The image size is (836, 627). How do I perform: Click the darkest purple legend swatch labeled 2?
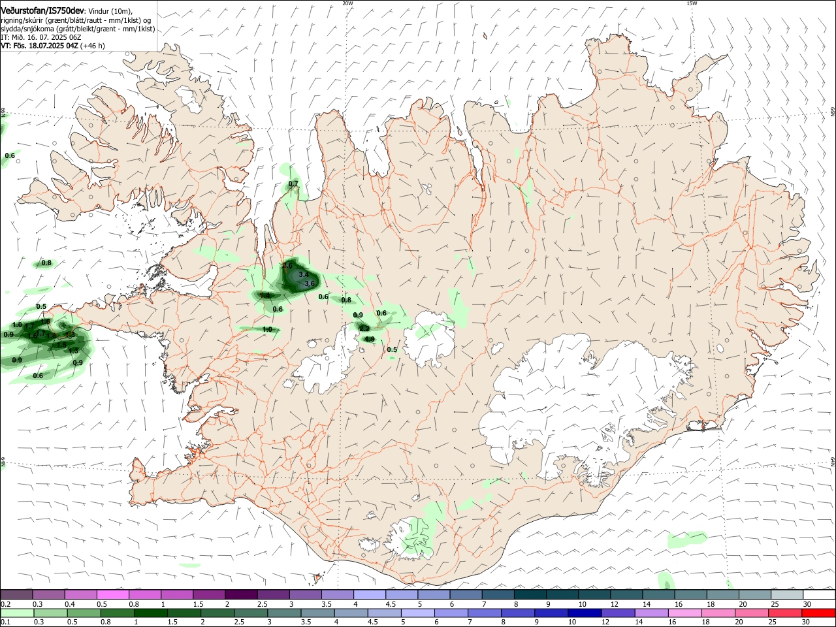point(241,594)
